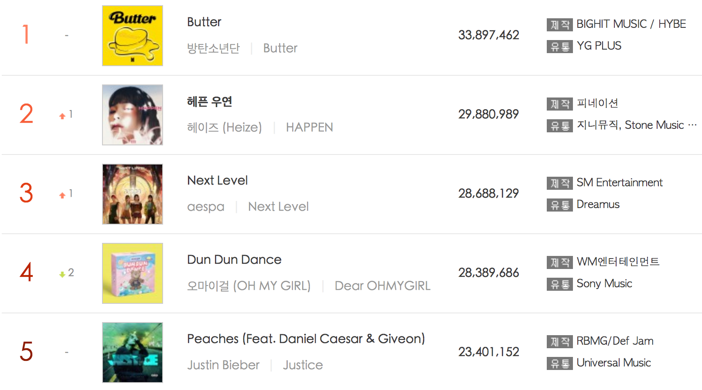Click the 제작 badge beside SM Entertainment
The height and width of the screenshot is (390, 702).
click(559, 183)
